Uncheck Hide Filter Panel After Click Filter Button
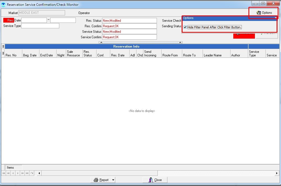The image size is (281, 186). 185,27
